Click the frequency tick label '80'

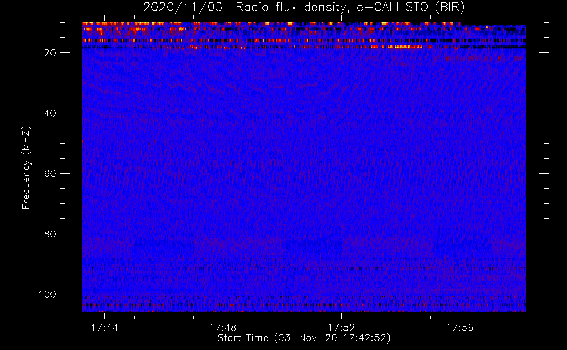(x=50, y=234)
